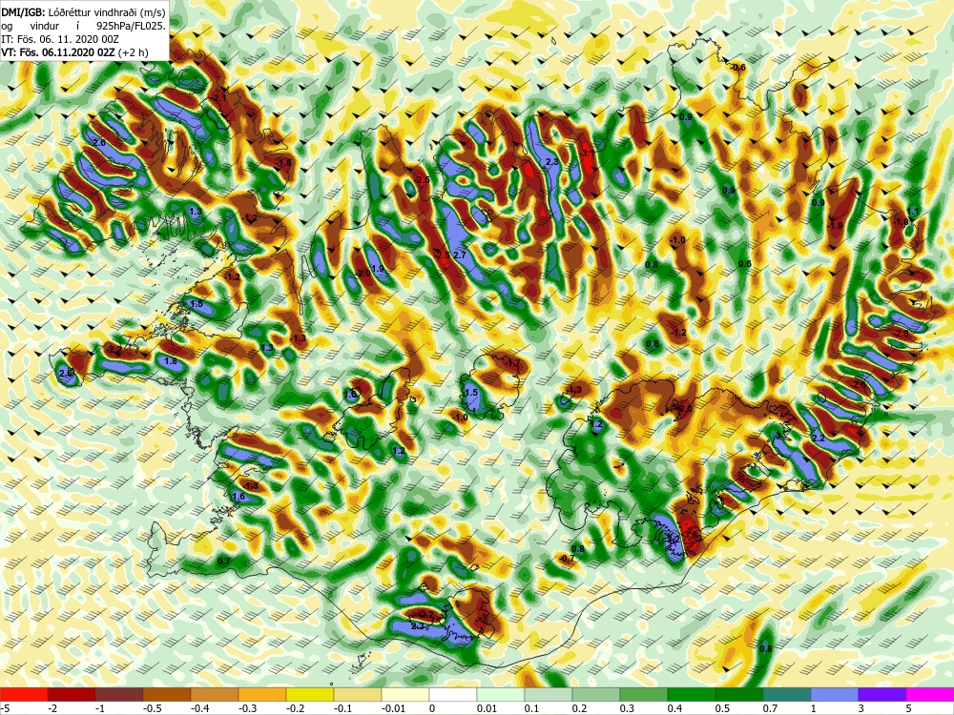This screenshot has width=954, height=715.
Task: Click the legend label '5'
Action: click(x=906, y=708)
